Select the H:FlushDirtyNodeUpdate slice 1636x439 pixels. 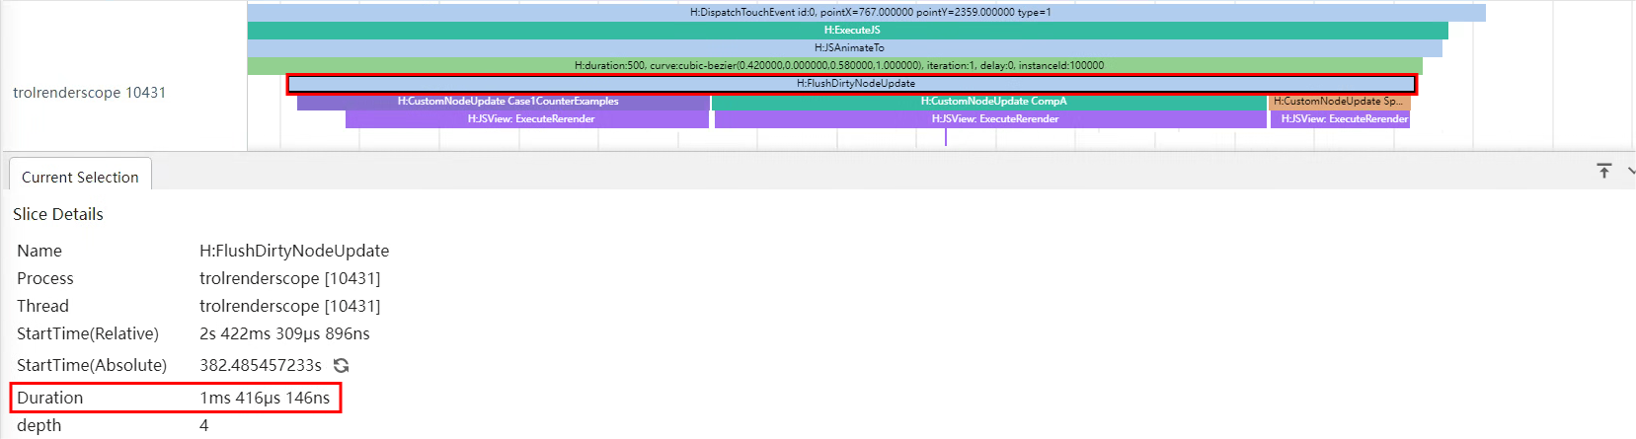[x=854, y=84]
